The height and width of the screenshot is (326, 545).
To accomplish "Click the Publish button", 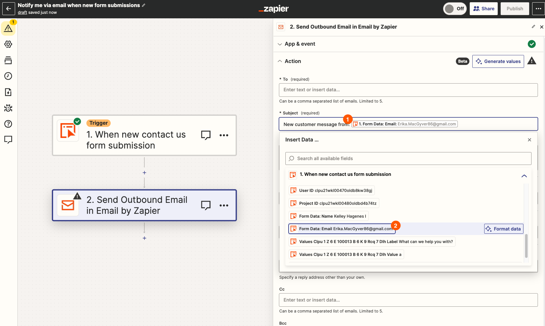I will [x=515, y=9].
